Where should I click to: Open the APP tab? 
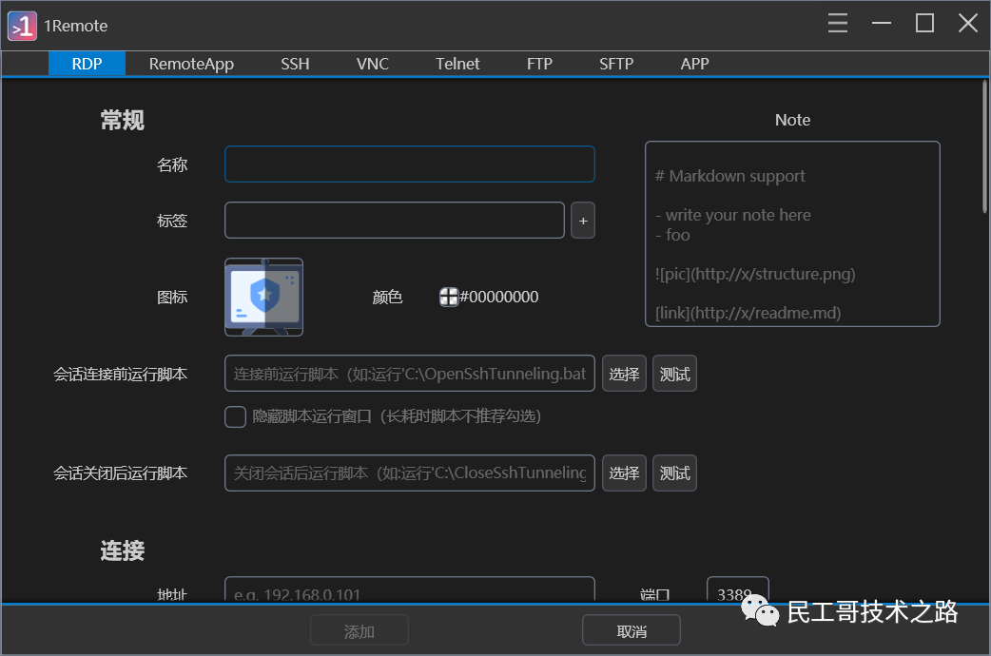click(694, 64)
